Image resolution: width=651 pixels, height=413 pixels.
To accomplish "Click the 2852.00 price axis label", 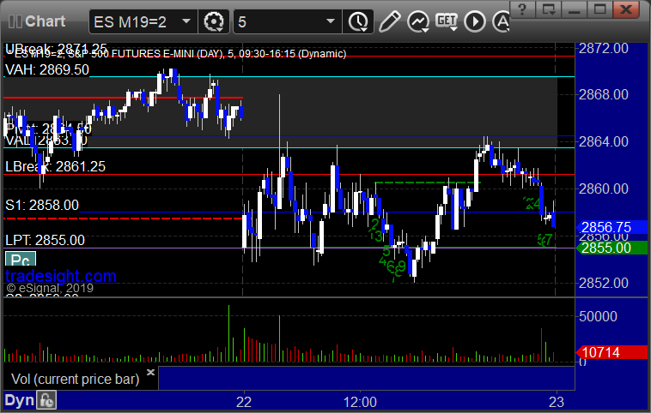I will pos(604,284).
